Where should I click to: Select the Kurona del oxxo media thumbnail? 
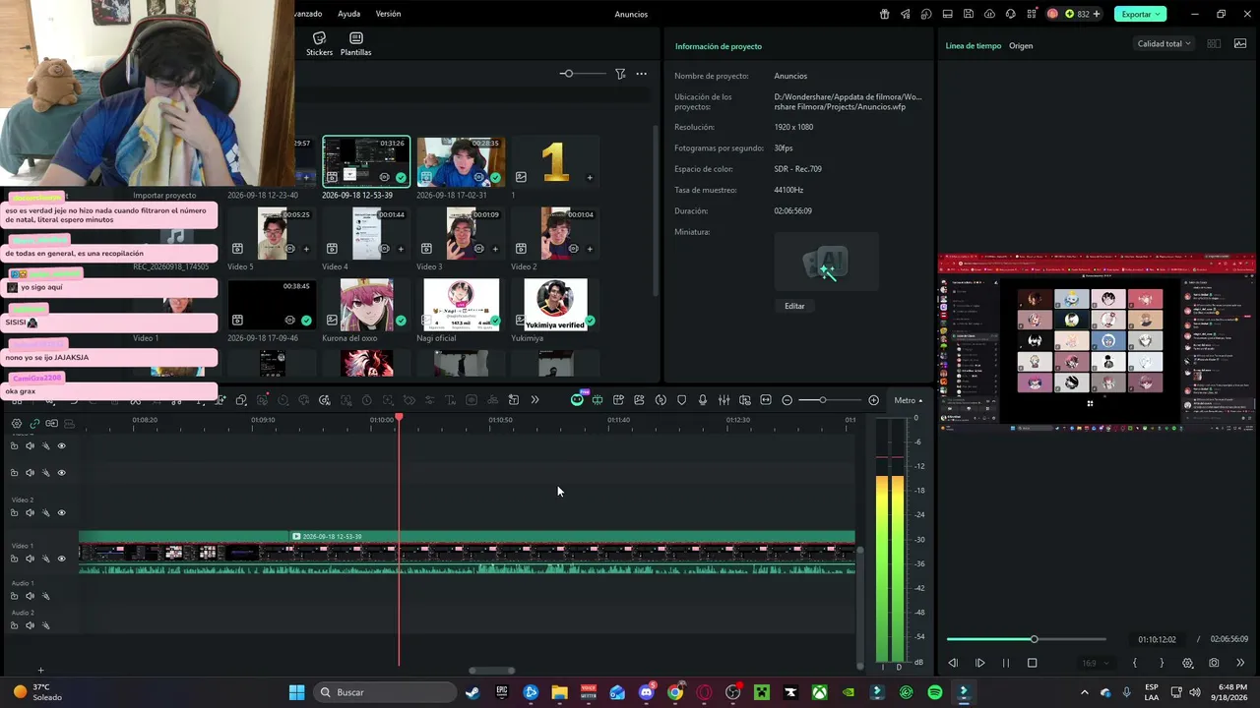[x=366, y=305]
